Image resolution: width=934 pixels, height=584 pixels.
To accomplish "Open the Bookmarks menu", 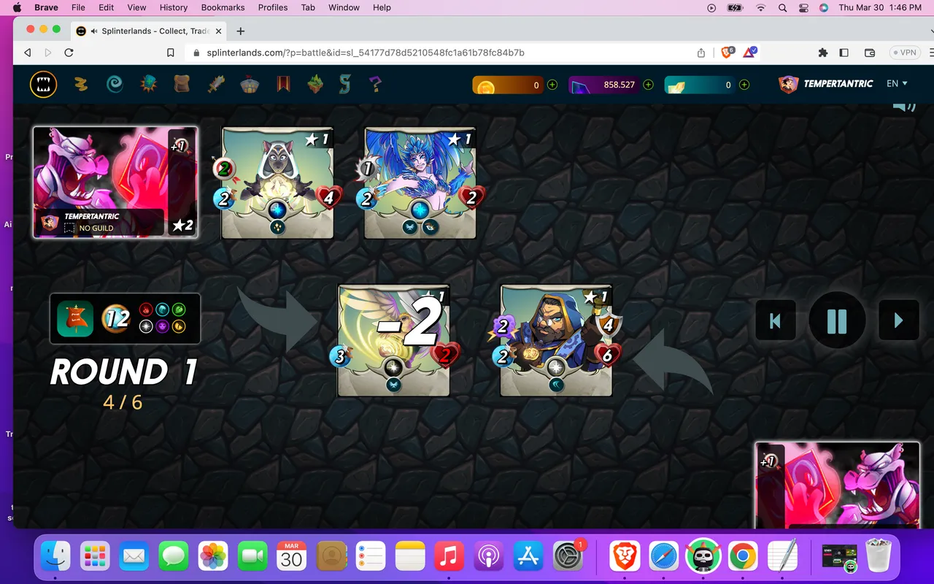I will 223,7.
